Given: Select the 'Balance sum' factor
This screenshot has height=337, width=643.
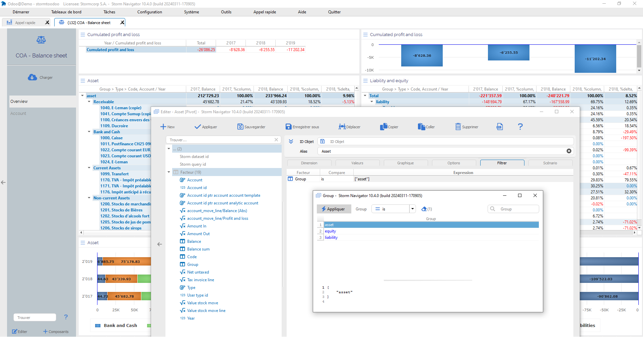Looking at the screenshot, I should (198, 249).
